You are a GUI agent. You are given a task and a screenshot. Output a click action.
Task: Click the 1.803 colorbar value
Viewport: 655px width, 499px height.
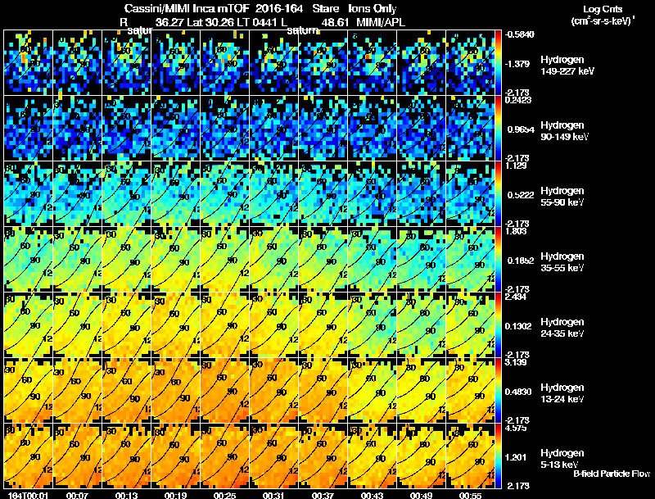click(516, 231)
